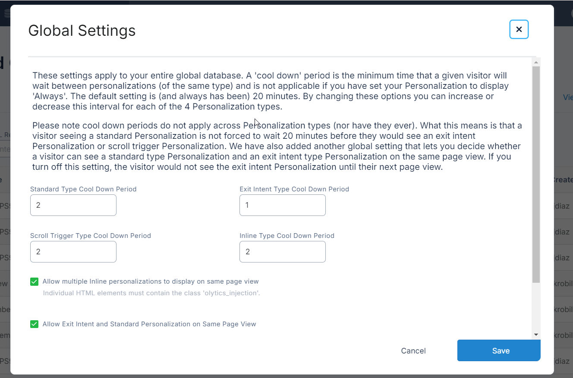The image size is (573, 378).
Task: Disable 'Allow Exit Intent and Standard Personalization' checkbox
Action: click(x=34, y=324)
